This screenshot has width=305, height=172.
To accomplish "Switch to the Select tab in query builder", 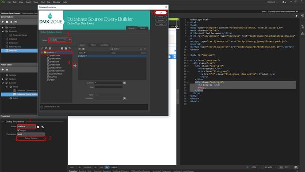I will pos(83,45).
